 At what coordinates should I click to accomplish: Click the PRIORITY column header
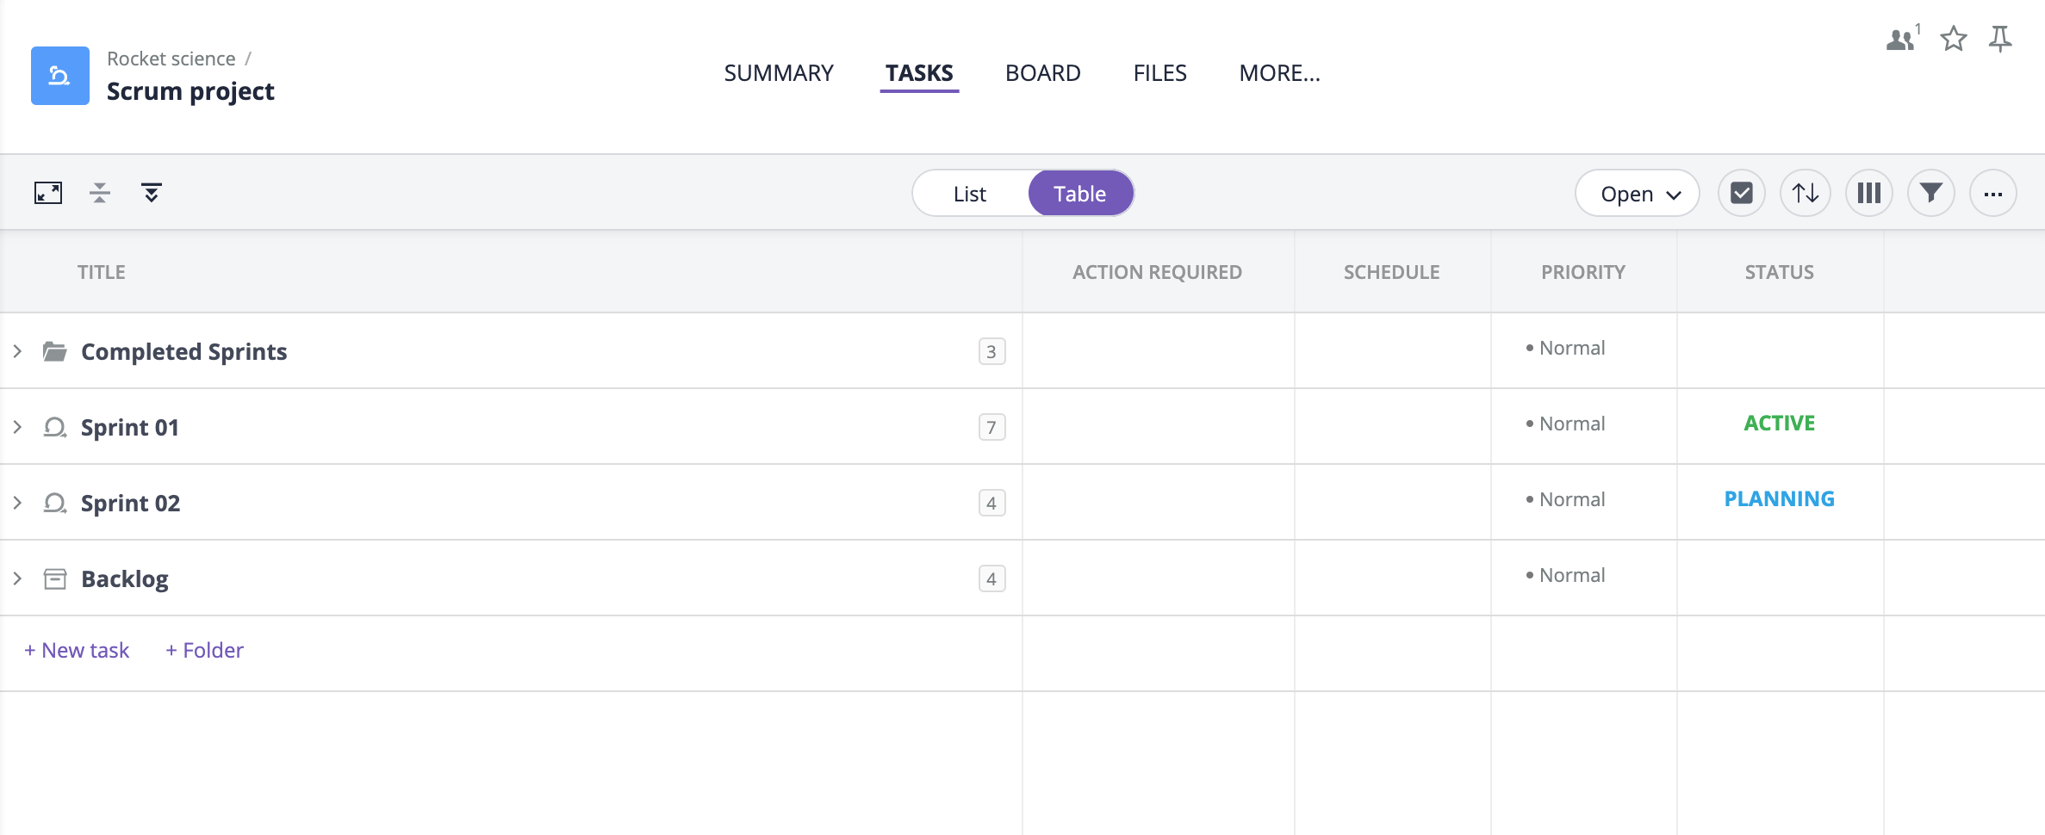1583,272
